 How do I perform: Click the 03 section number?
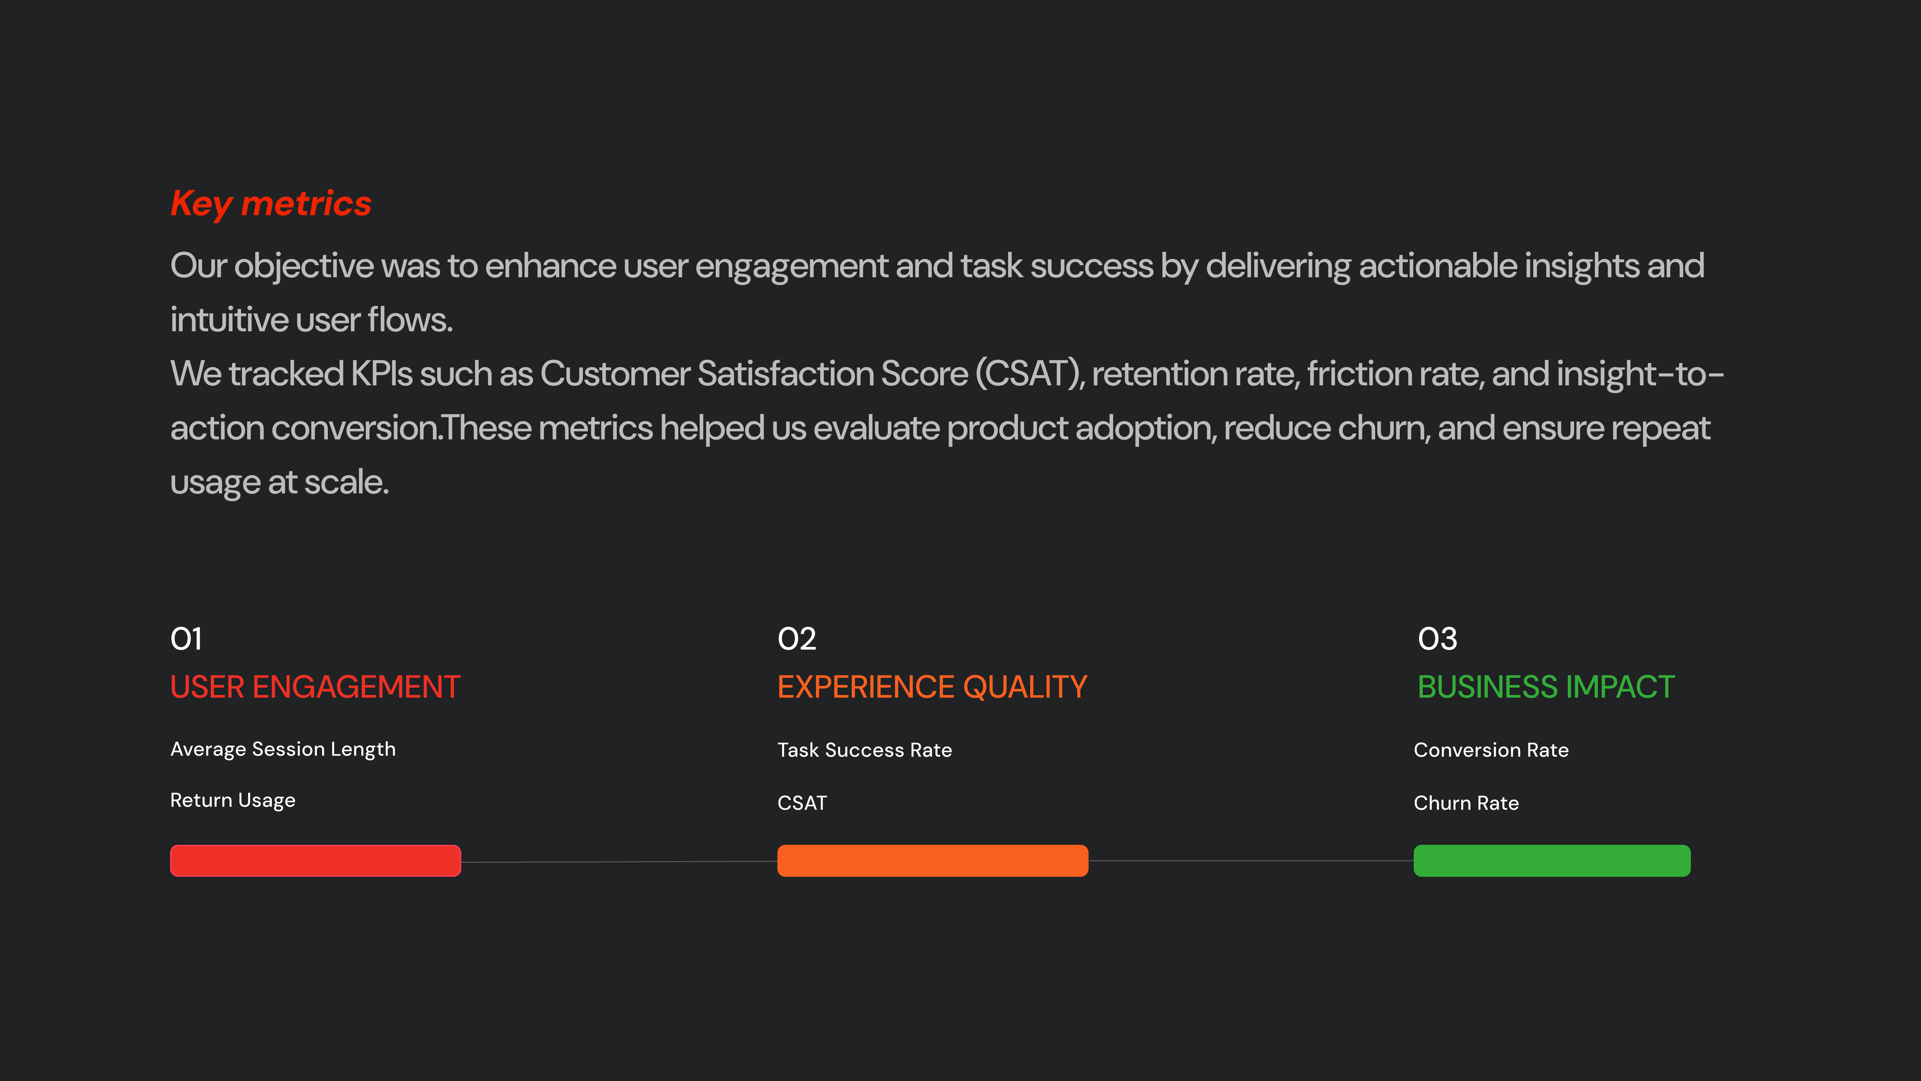pos(1437,639)
